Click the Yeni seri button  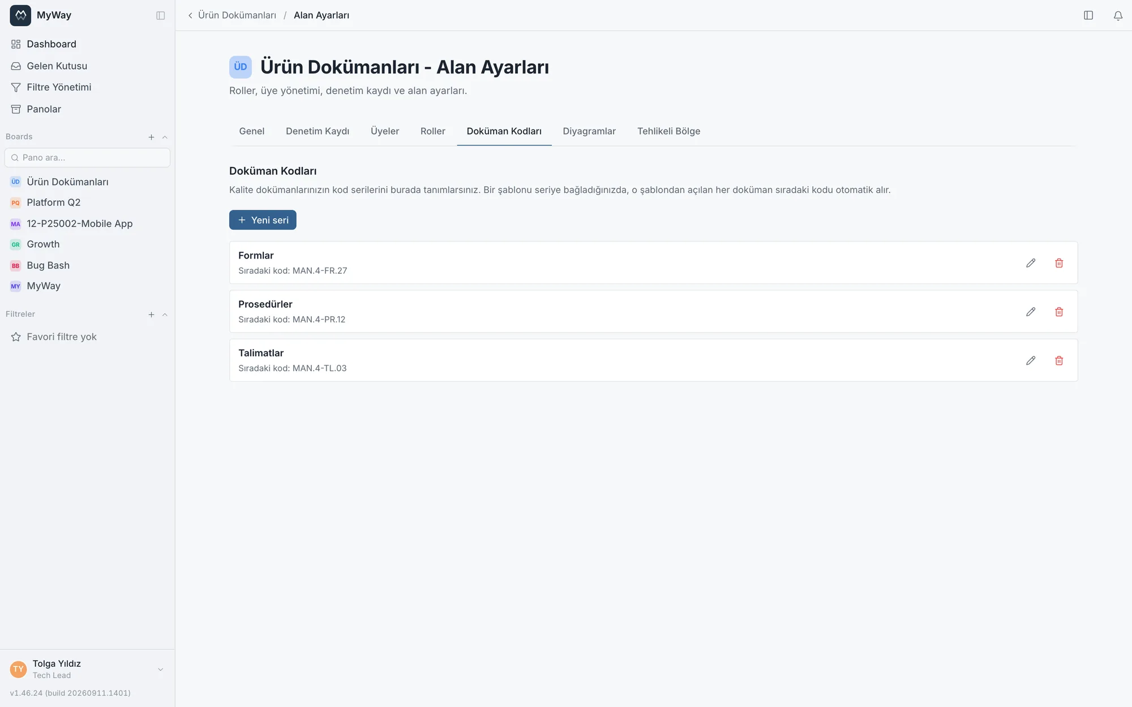point(263,220)
